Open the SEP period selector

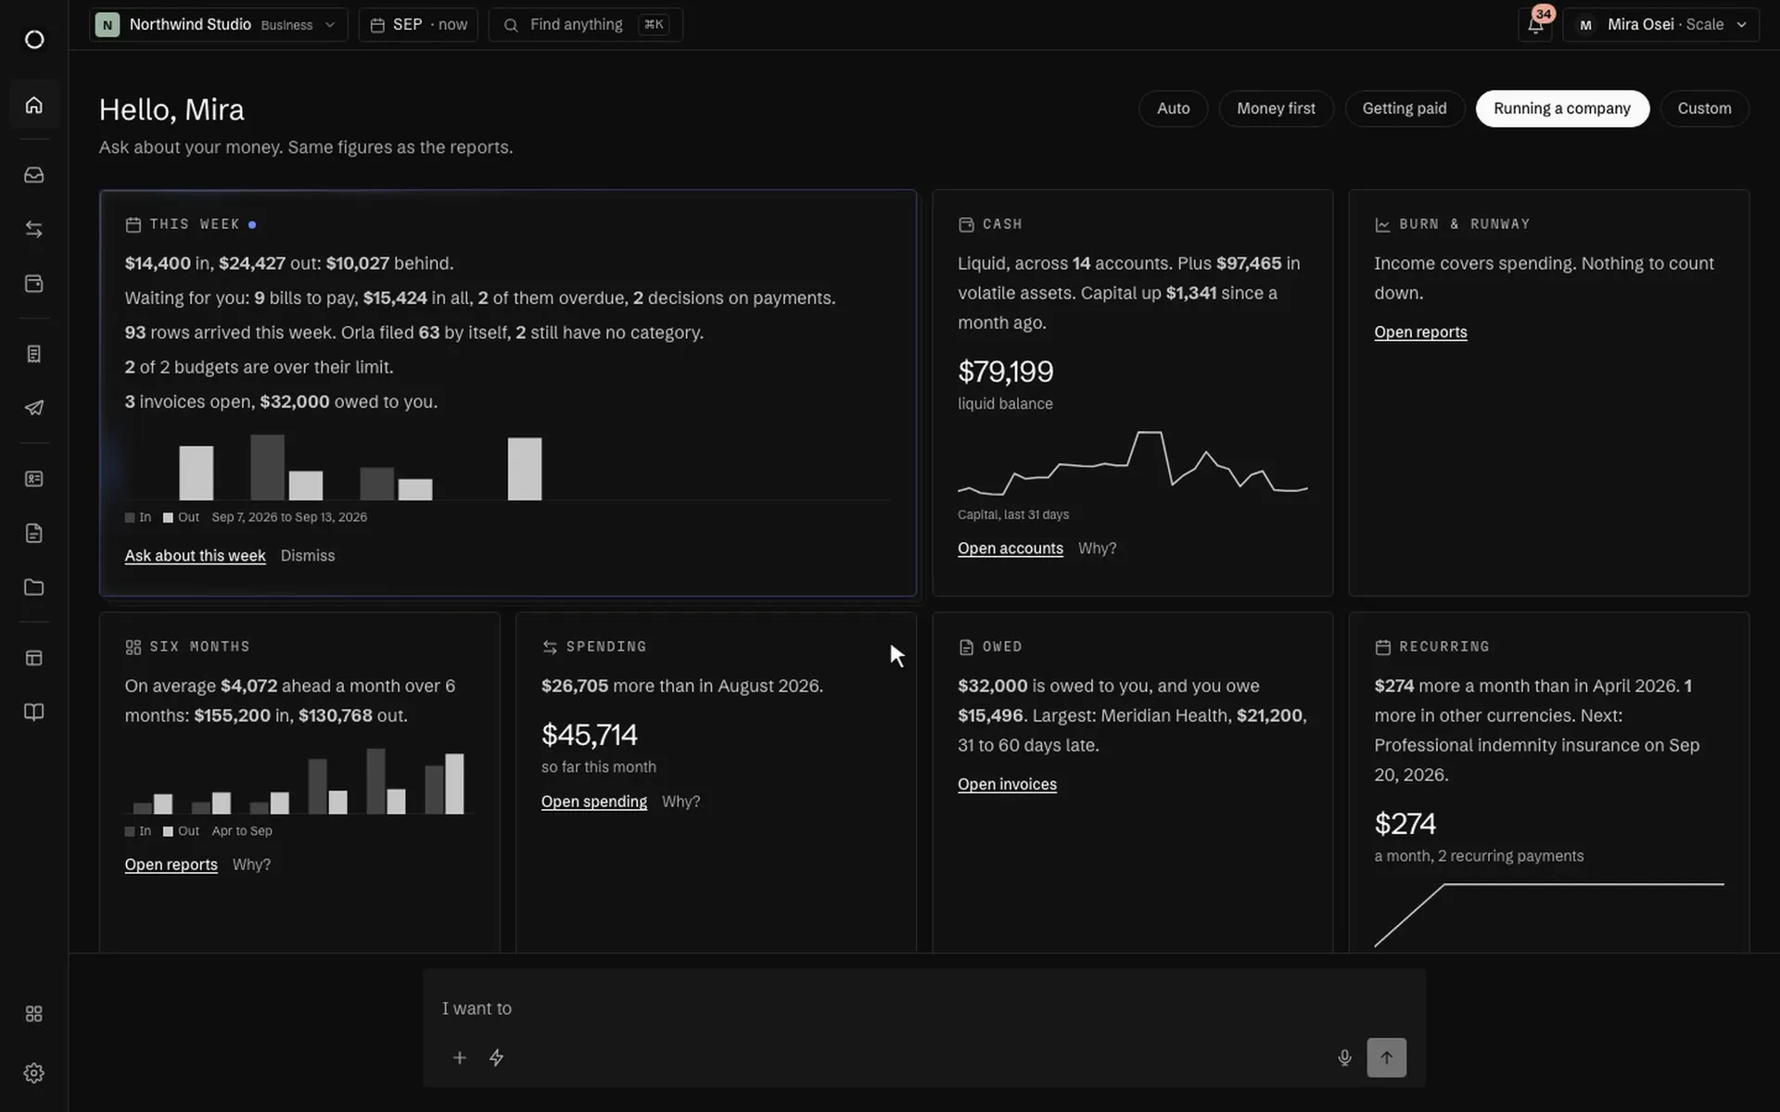point(418,25)
